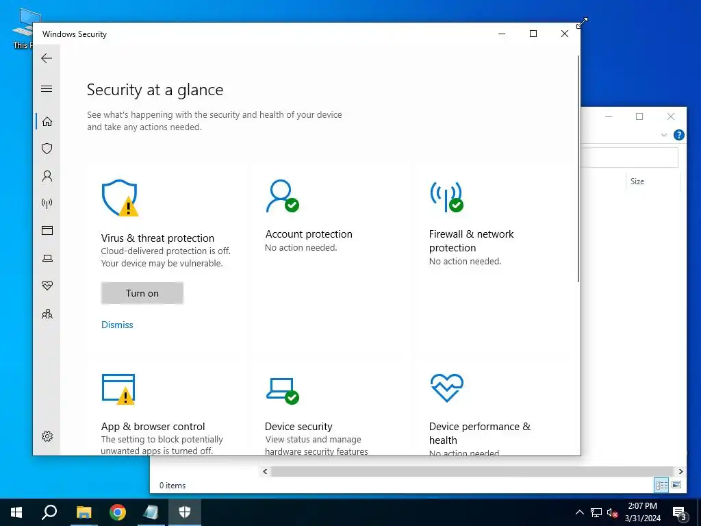The image size is (701, 526).
Task: Click File Explorer help question mark icon
Action: [678, 135]
